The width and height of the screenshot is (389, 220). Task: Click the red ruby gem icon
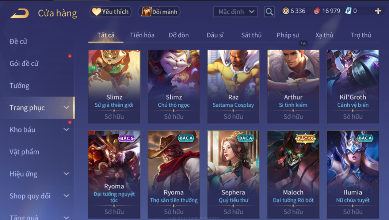[317, 11]
